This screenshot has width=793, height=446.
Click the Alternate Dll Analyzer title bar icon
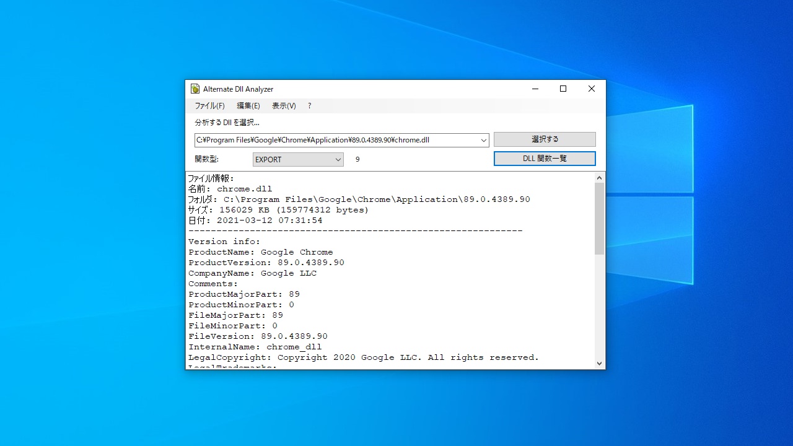[195, 89]
